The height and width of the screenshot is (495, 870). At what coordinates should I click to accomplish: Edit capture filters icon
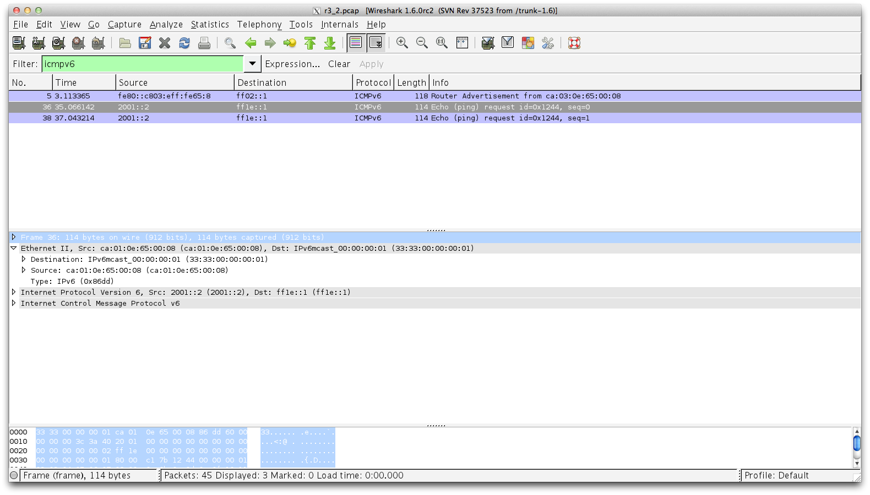coord(488,43)
